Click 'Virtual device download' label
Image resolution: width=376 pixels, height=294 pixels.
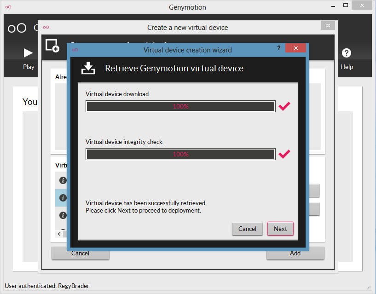tap(117, 94)
